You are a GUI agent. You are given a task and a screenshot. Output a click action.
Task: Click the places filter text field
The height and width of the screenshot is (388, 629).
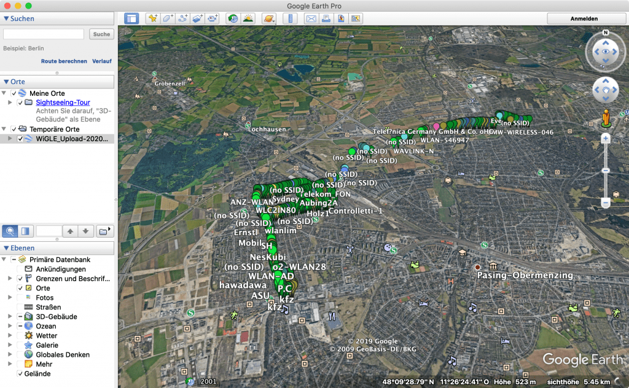click(x=49, y=231)
